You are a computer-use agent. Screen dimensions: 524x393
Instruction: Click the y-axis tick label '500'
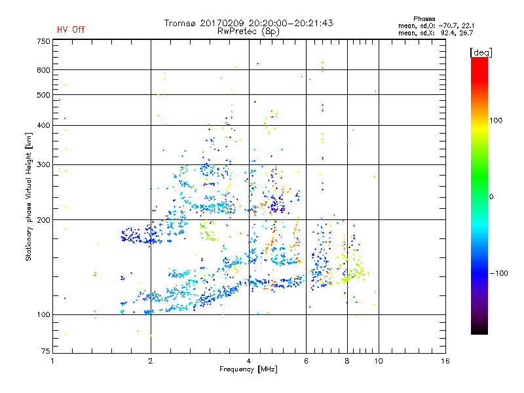(43, 95)
